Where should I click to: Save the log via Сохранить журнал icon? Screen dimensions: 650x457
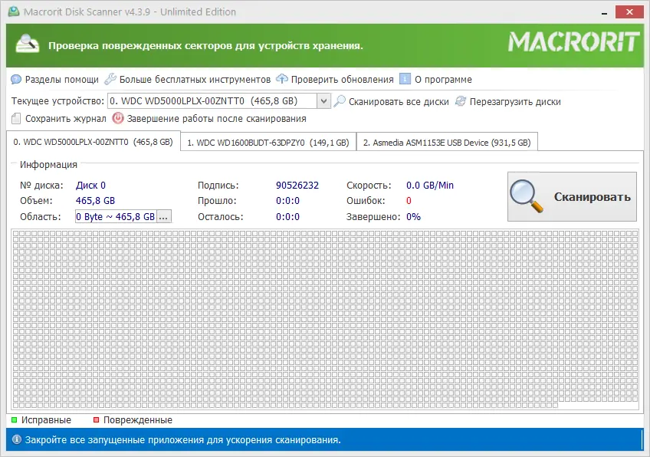(x=17, y=119)
